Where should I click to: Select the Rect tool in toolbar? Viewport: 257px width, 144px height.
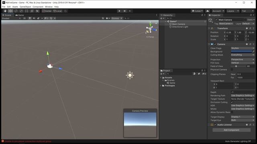(x=27, y=11)
